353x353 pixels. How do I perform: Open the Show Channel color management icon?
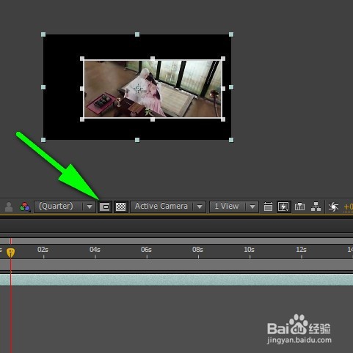coord(25,207)
